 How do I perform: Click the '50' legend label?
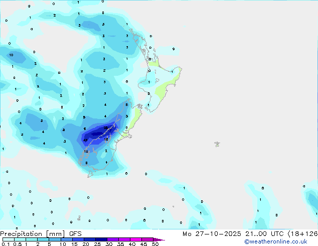(155, 244)
